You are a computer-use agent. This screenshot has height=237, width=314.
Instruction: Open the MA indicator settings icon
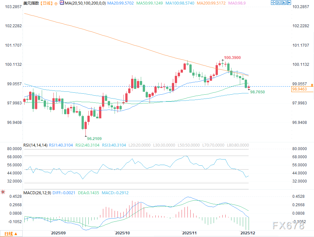coord(62,3)
